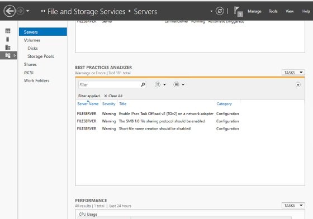This screenshot has height=219, width=313.
Task: Sort by Severity column
Action: tap(108, 104)
